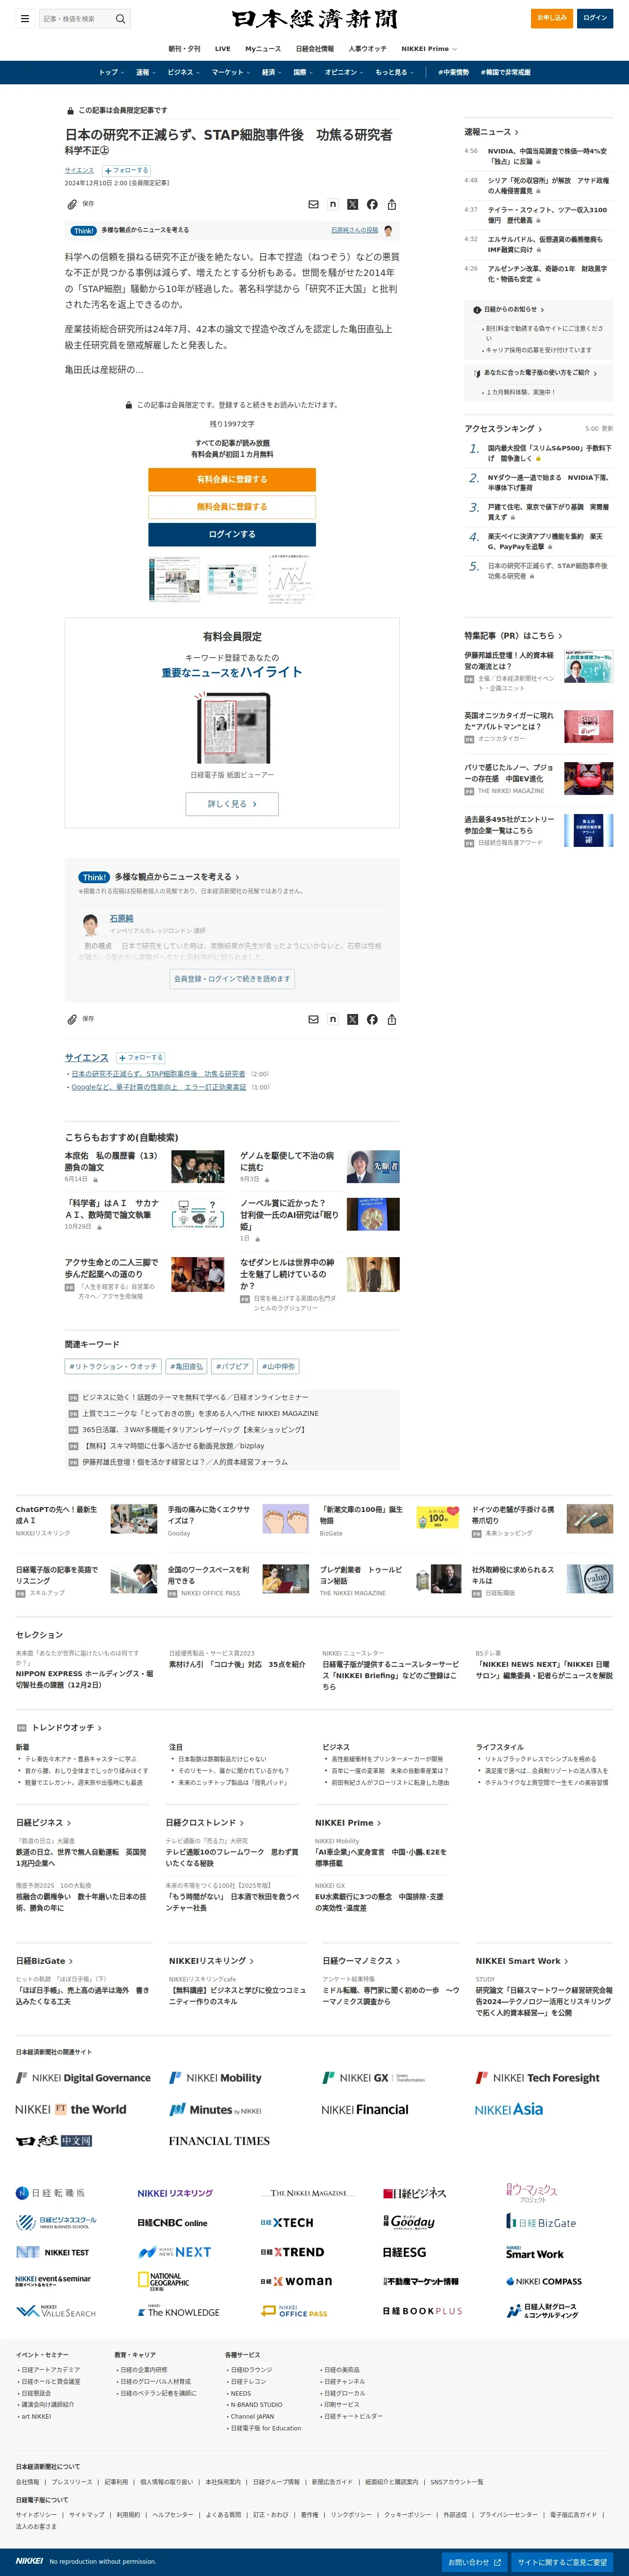Open Myニュース menu item
This screenshot has height=2576, width=629.
pyautogui.click(x=263, y=49)
